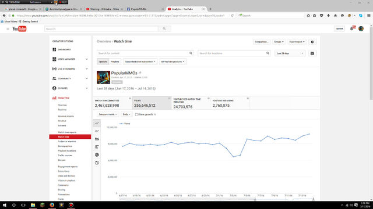This screenshot has width=373, height=209.
Task: Open the Export report menu button
Action: coord(297,42)
